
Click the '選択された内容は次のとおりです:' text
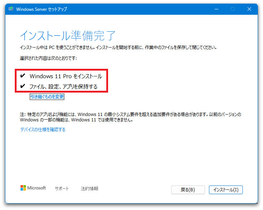click(x=48, y=58)
